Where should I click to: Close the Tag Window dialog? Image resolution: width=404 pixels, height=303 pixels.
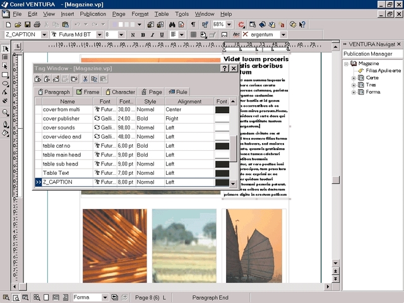(x=234, y=68)
